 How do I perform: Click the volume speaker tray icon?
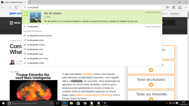(x=173, y=103)
